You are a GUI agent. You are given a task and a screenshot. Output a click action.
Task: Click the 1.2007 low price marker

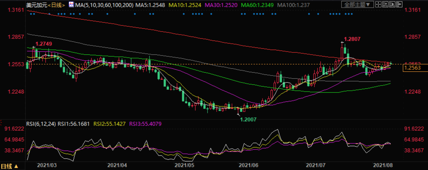tap(248, 119)
